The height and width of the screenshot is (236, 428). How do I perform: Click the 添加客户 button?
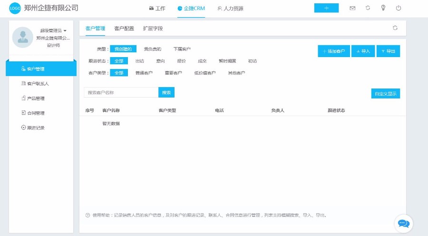coord(334,51)
